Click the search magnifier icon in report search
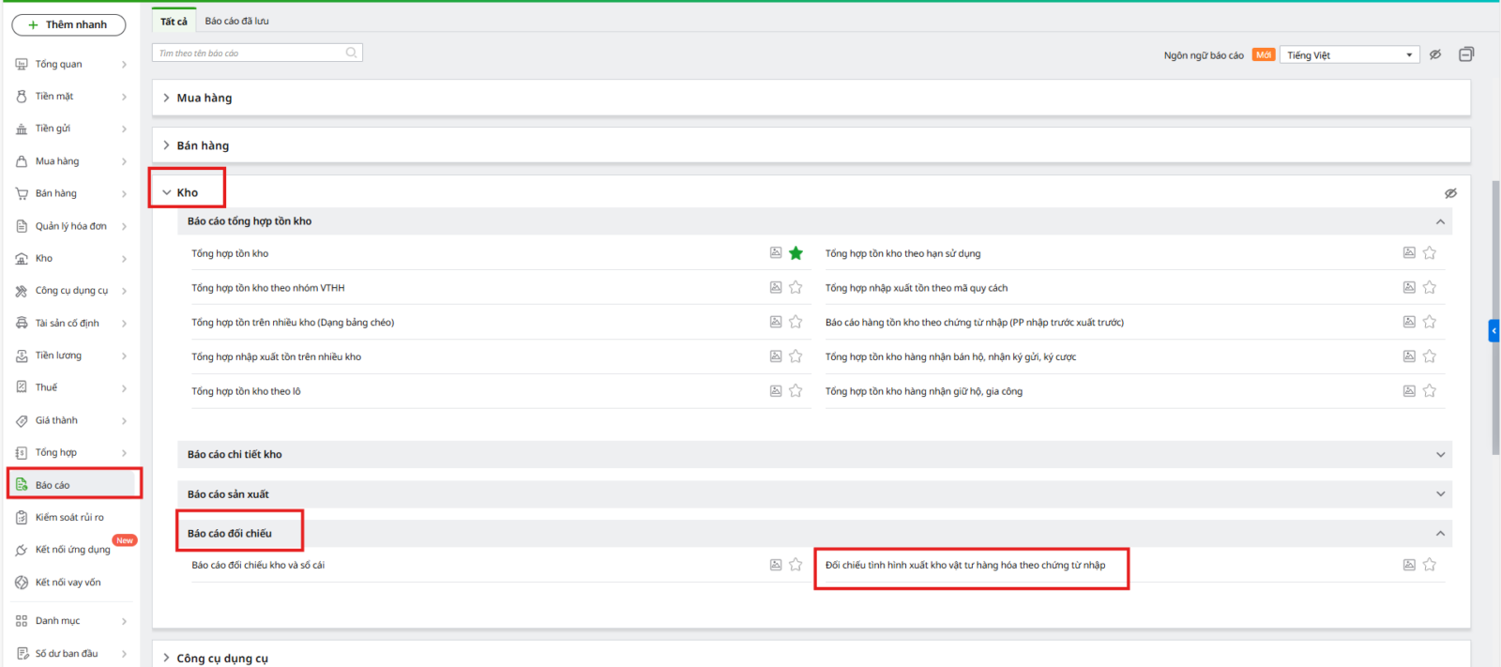 tap(351, 53)
